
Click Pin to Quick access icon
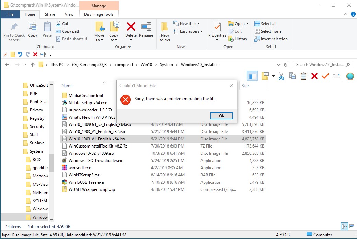pyautogui.click(x=14, y=27)
